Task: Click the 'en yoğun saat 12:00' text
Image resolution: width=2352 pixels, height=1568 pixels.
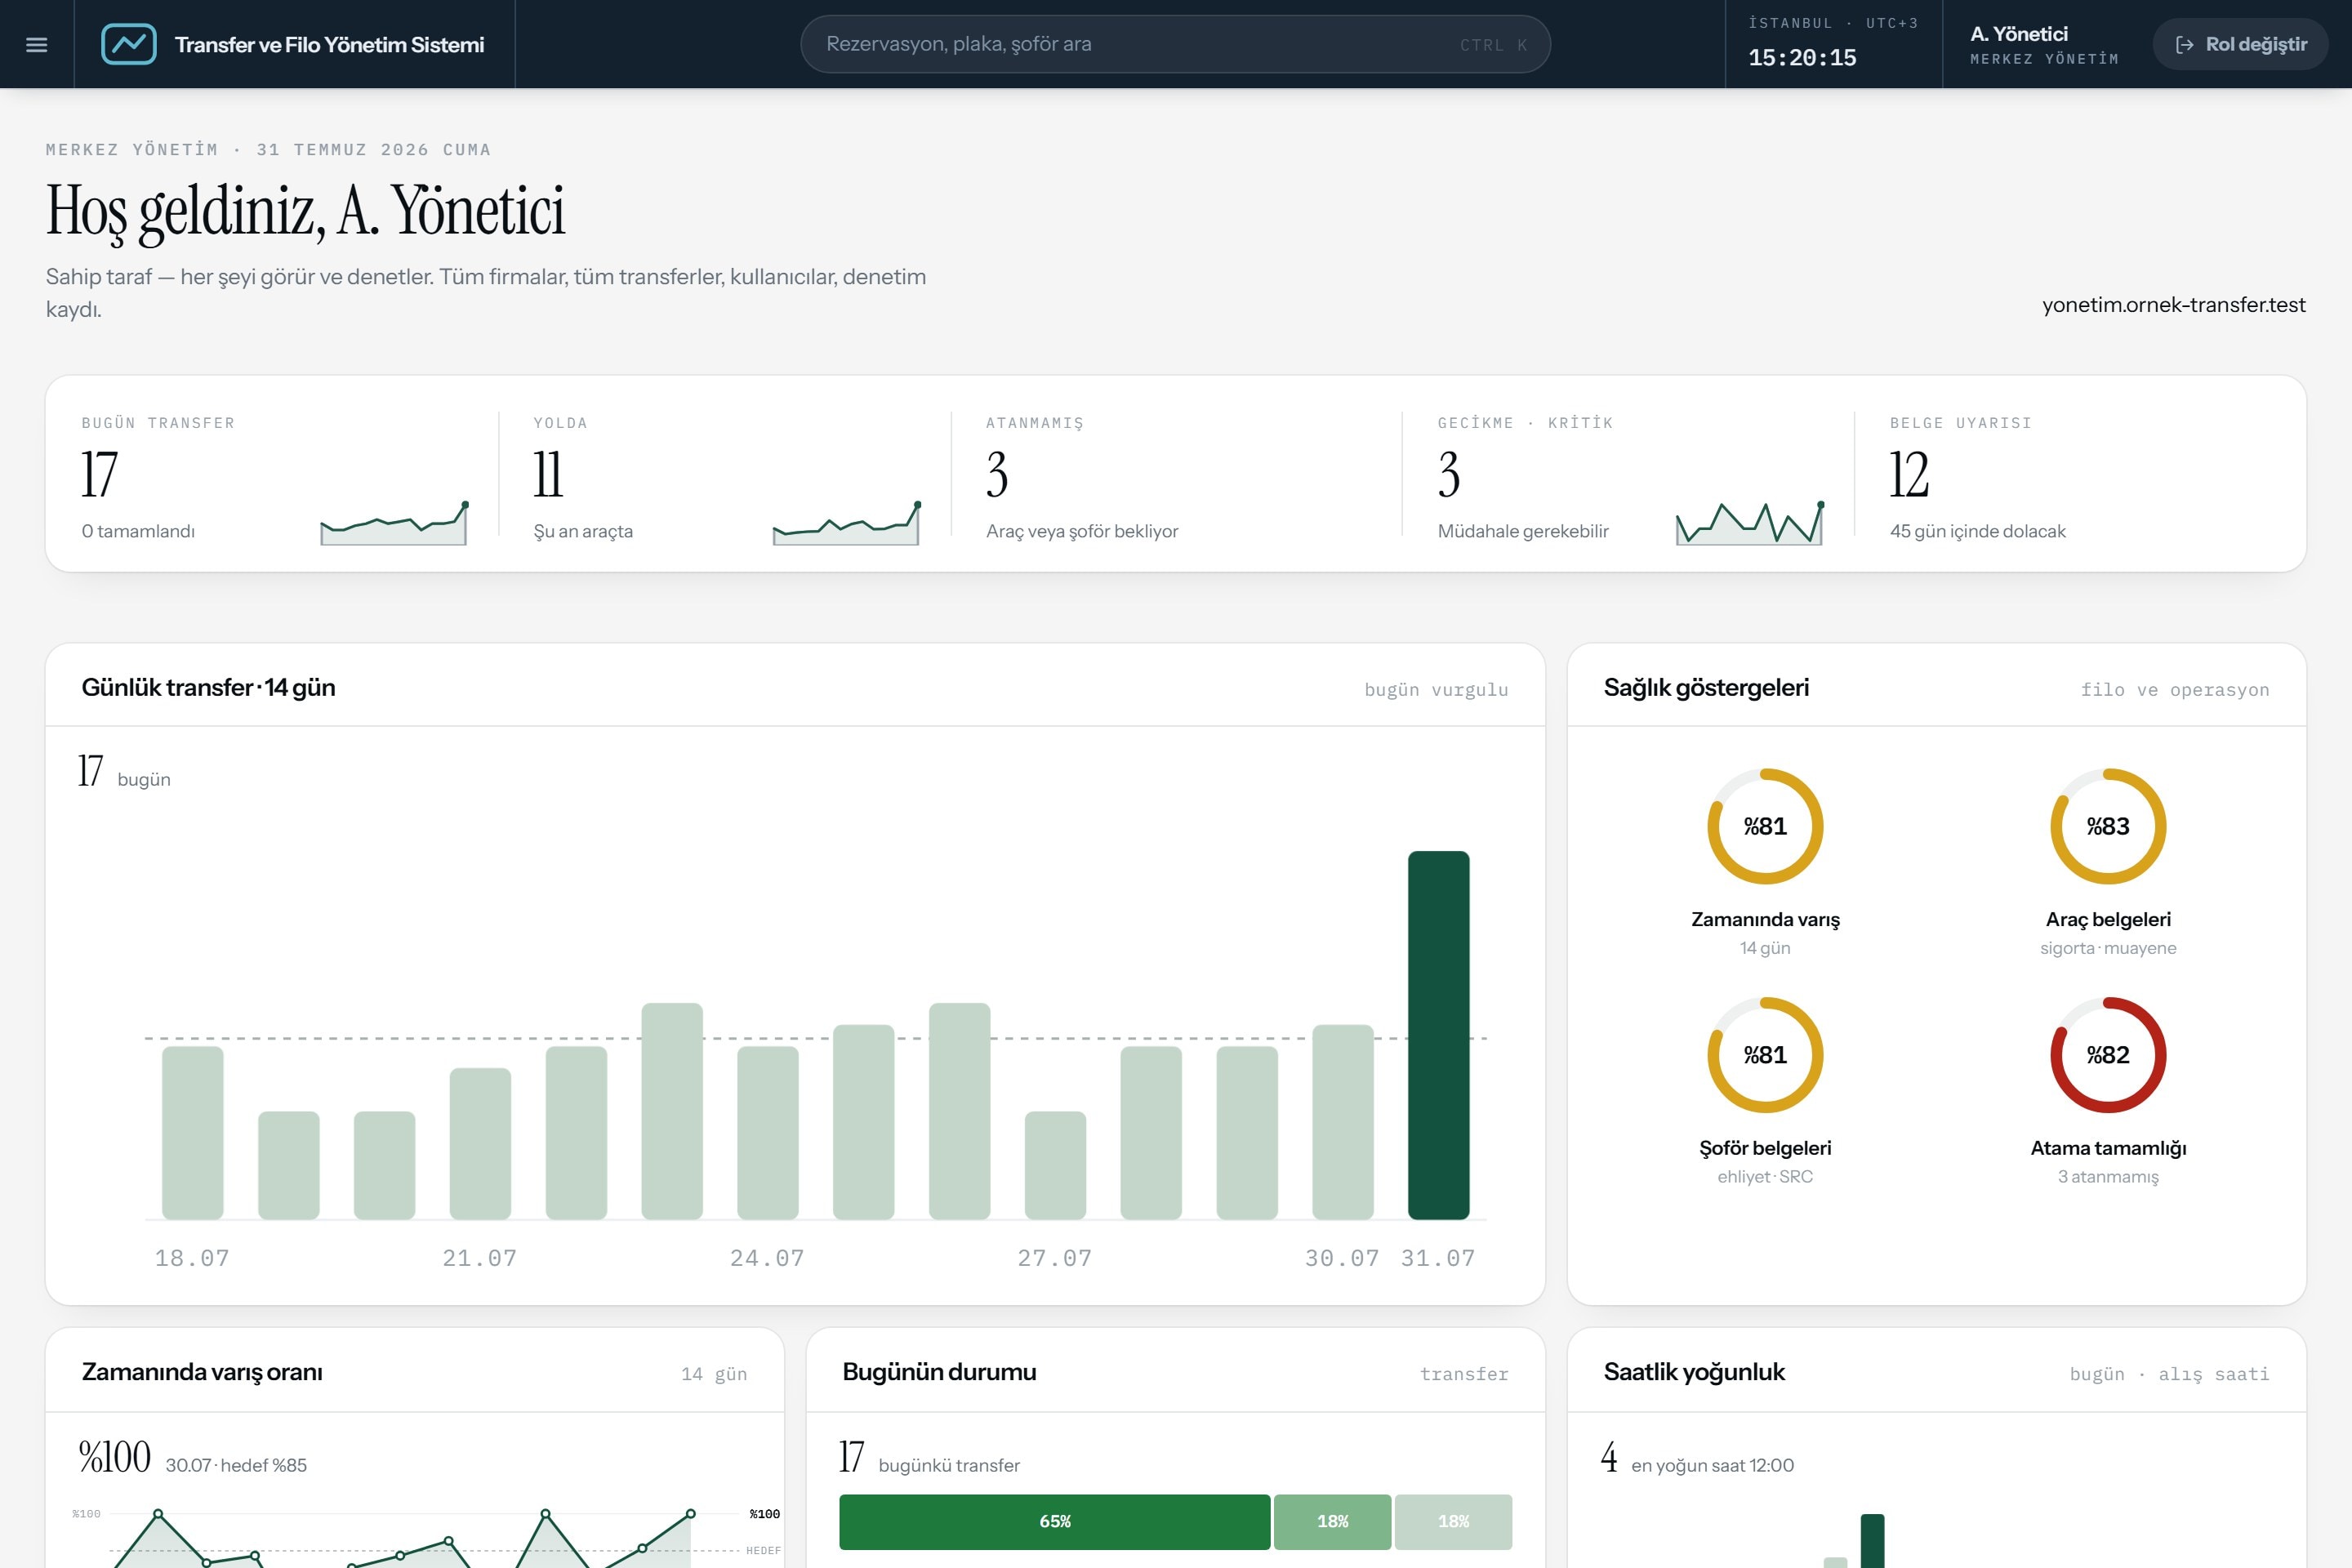Action: pos(1712,1466)
